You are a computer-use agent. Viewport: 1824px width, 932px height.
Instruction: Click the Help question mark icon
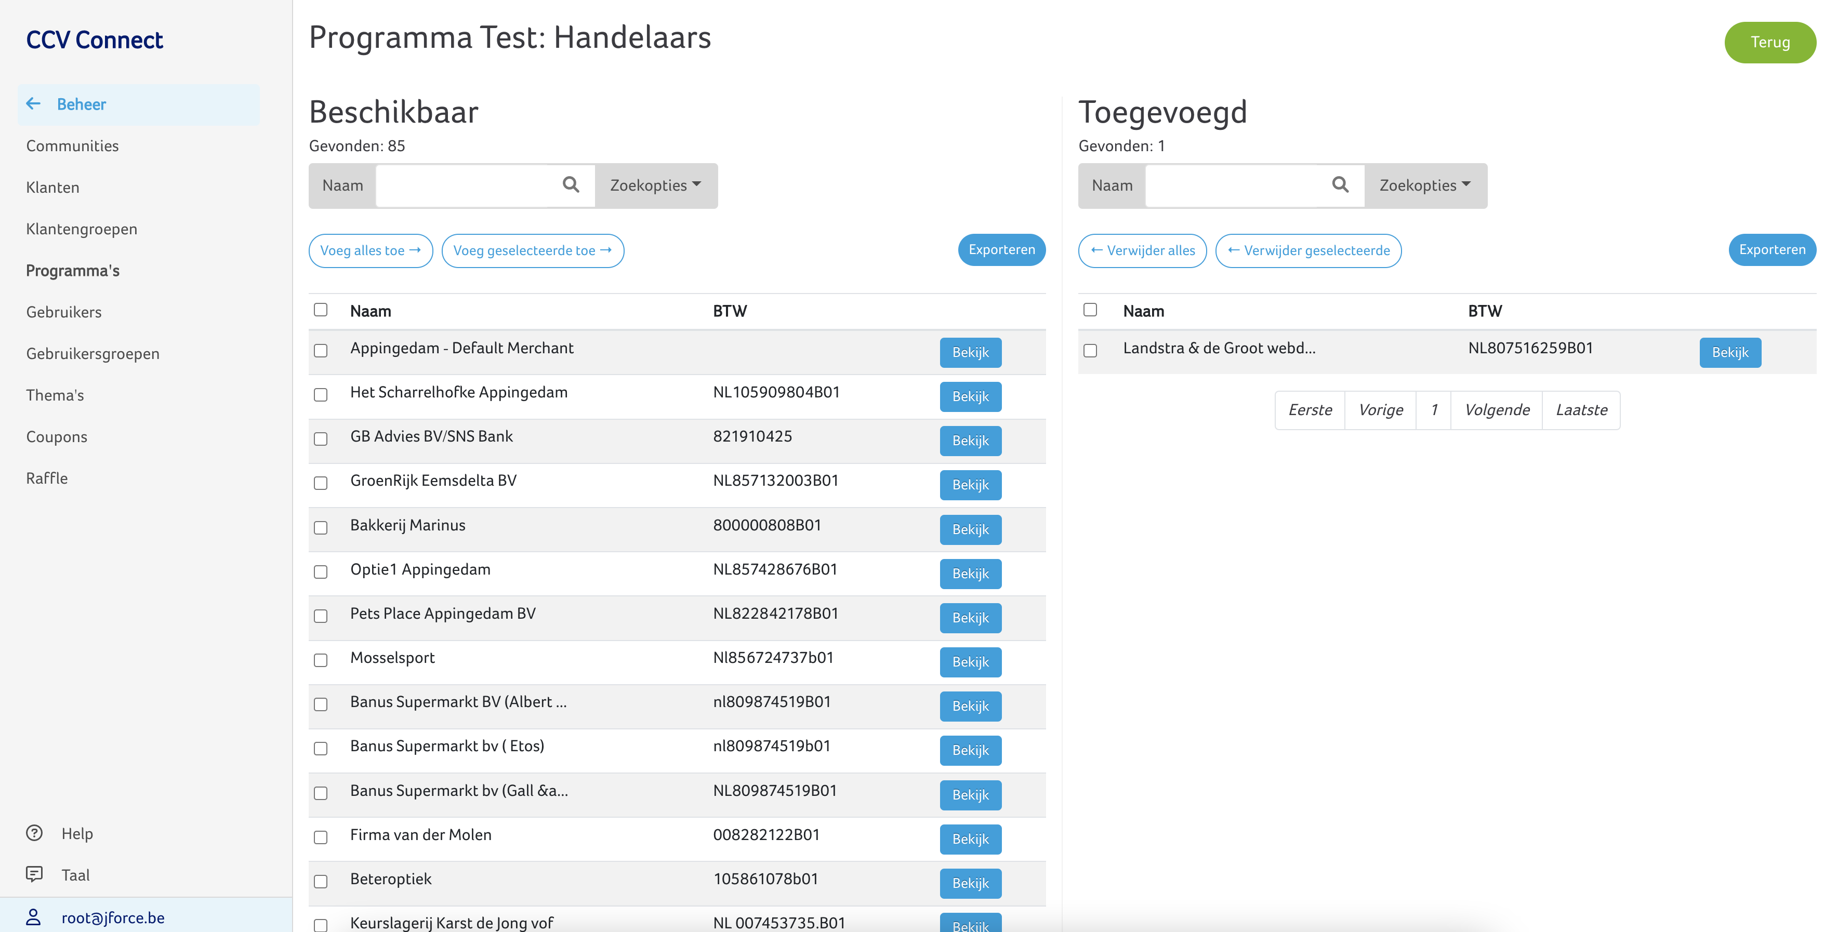coord(34,833)
